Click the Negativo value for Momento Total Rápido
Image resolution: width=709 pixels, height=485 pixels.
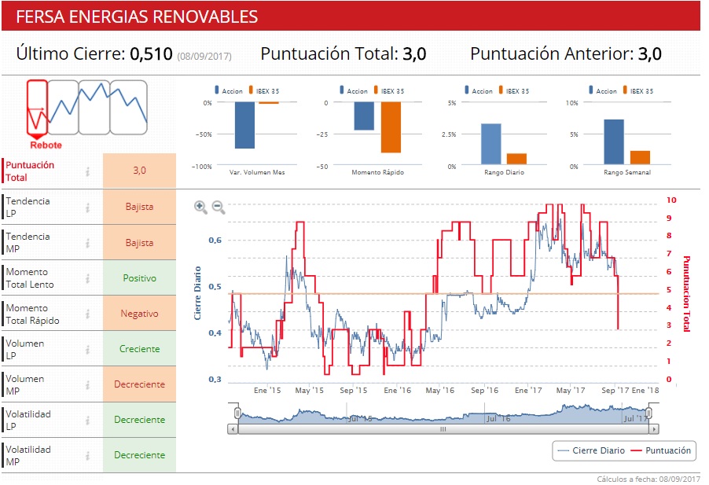point(139,314)
